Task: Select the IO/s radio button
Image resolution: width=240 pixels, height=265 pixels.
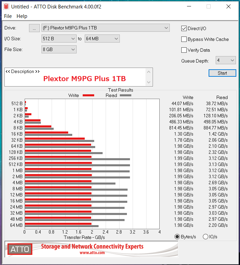Action: [205, 237]
